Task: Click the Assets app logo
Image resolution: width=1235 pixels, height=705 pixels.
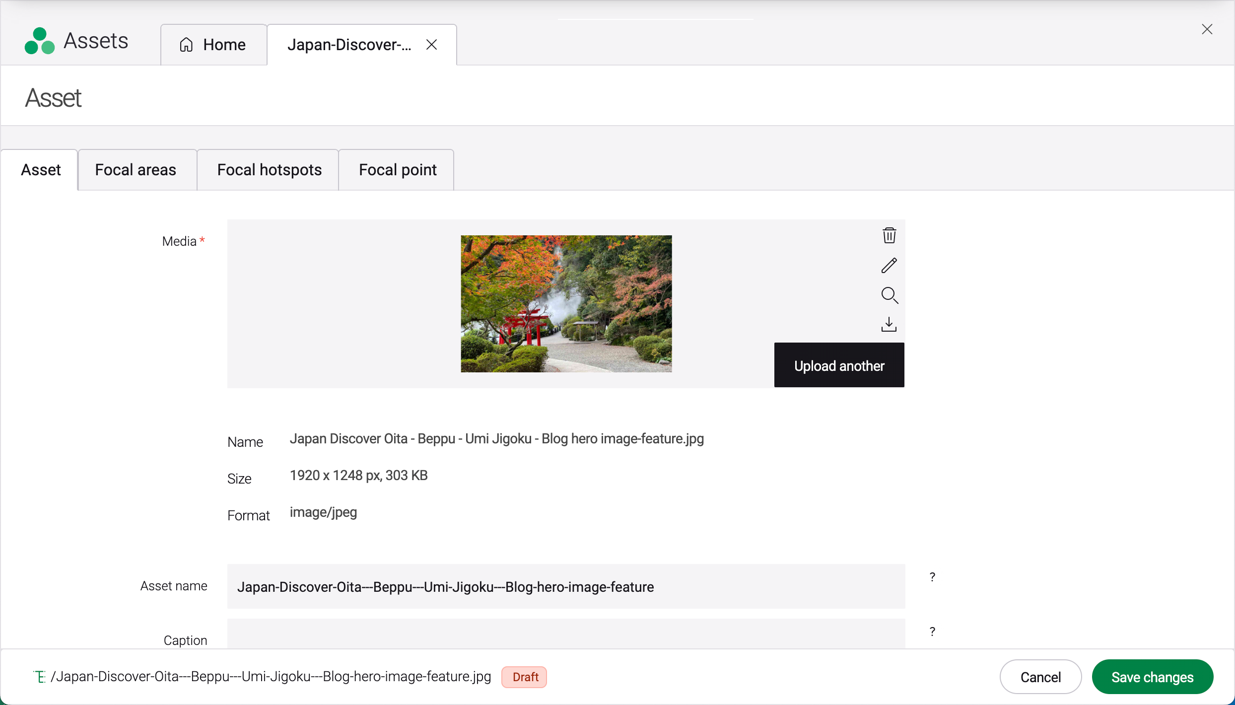Action: [x=39, y=41]
